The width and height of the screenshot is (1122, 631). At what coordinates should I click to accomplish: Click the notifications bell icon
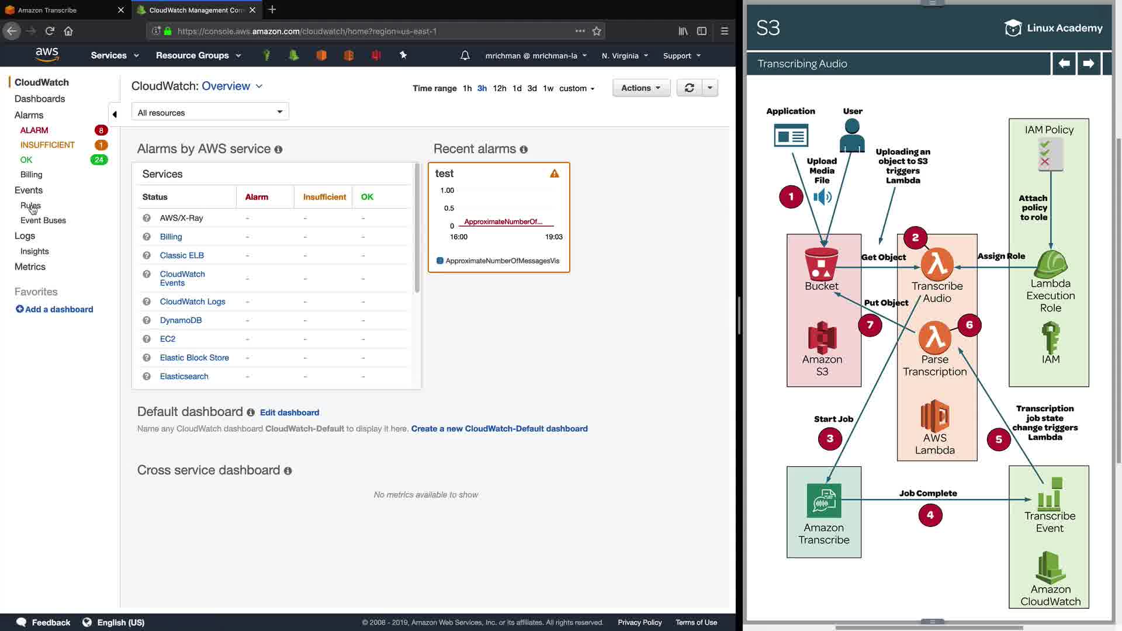coord(465,56)
